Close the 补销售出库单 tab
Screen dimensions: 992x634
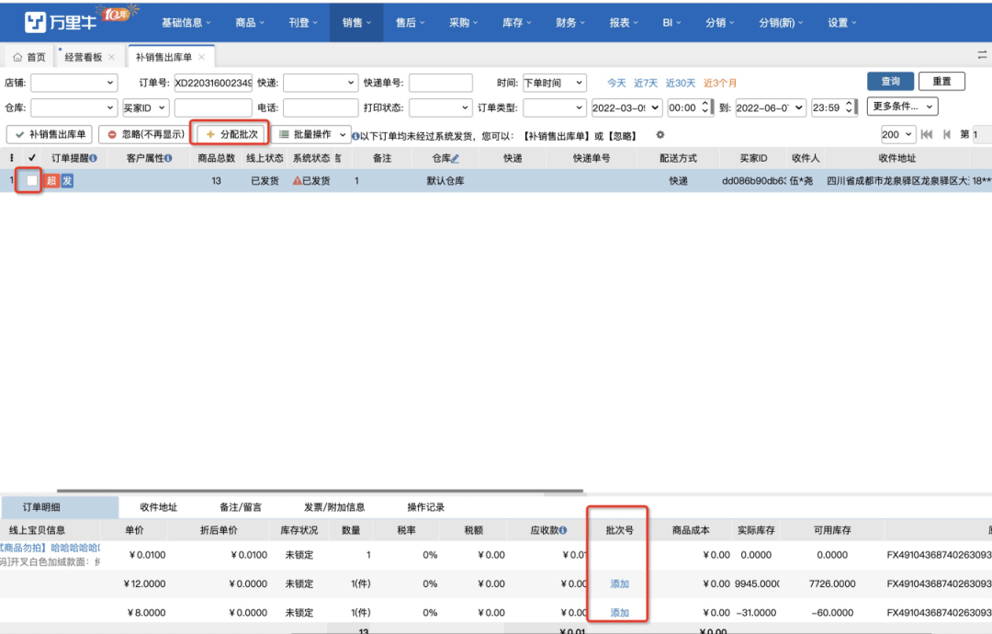click(201, 57)
